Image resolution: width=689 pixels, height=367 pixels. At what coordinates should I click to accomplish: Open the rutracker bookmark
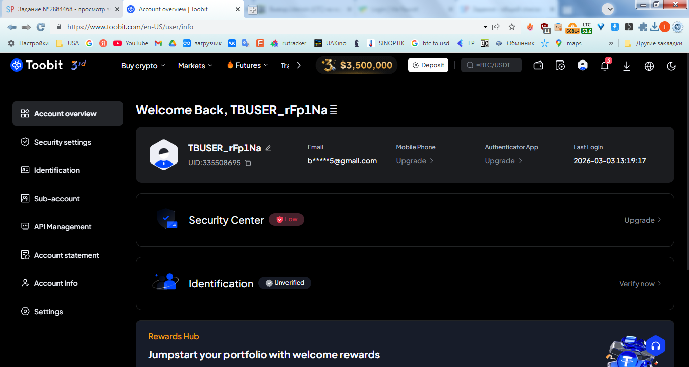coord(289,43)
